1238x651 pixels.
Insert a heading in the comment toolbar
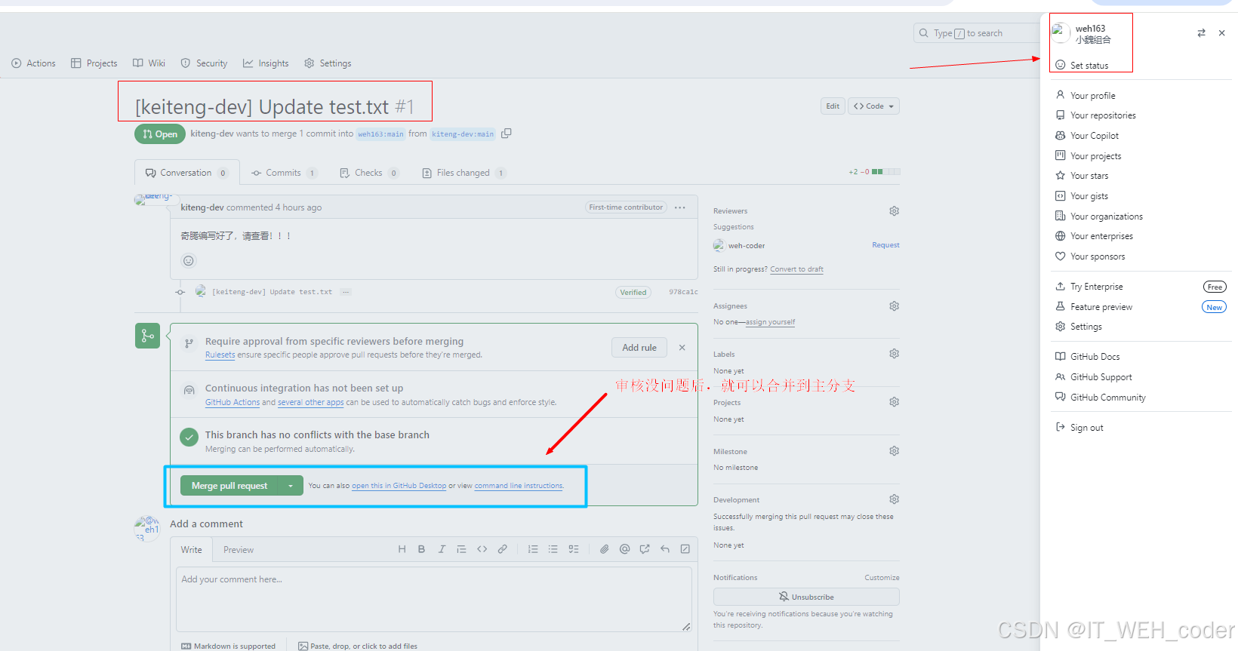pos(402,549)
